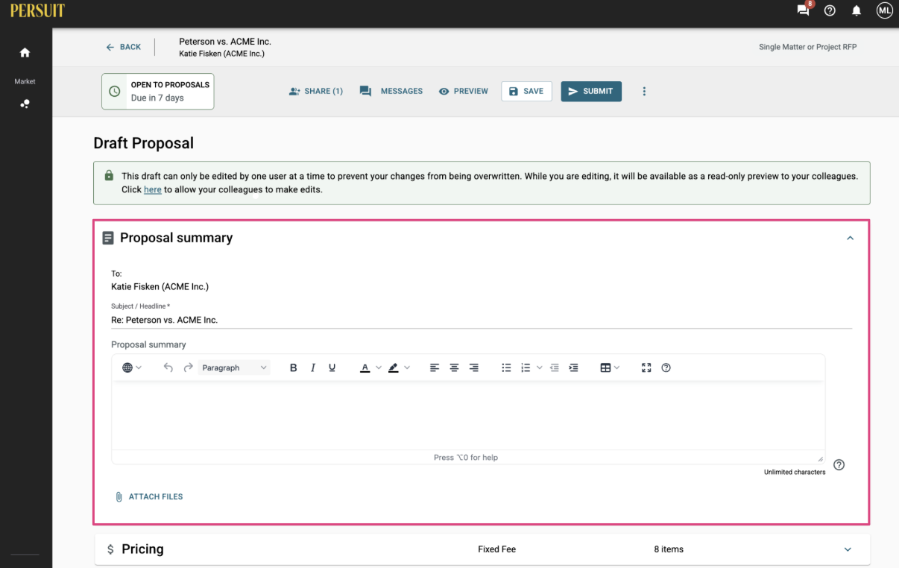Toggle Bold formatting
The width and height of the screenshot is (899, 568).
coord(294,367)
